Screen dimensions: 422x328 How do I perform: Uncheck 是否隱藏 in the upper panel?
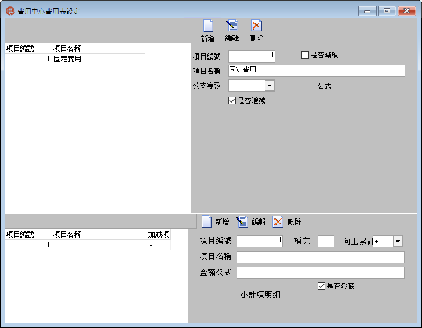coord(232,101)
